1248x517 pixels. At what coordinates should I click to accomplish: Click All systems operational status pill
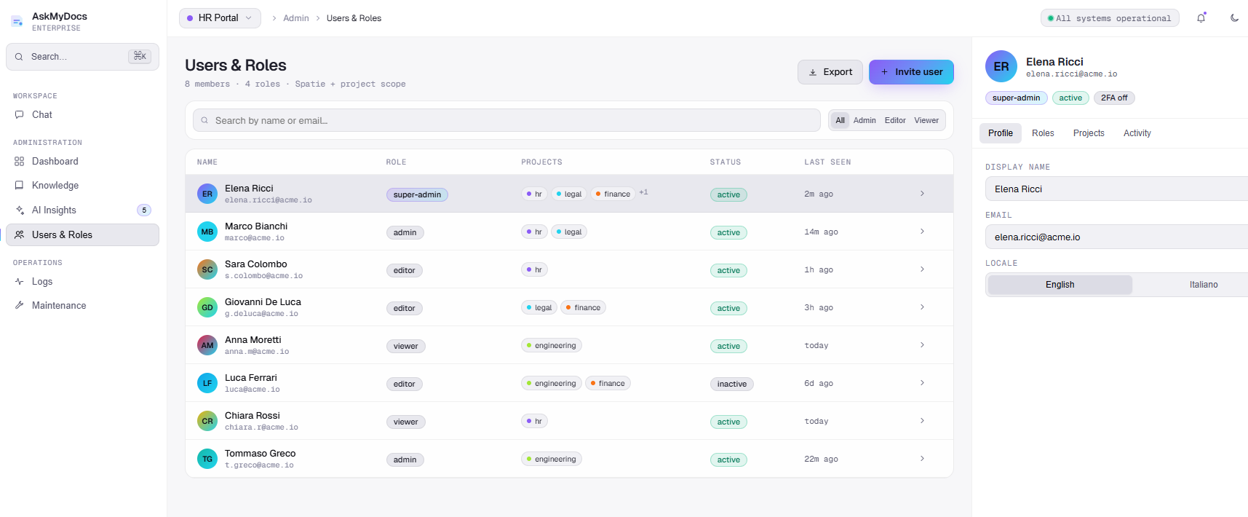(x=1110, y=18)
